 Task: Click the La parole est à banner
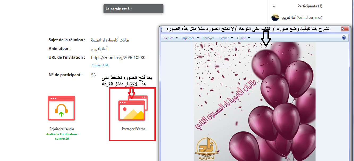coord(133,9)
